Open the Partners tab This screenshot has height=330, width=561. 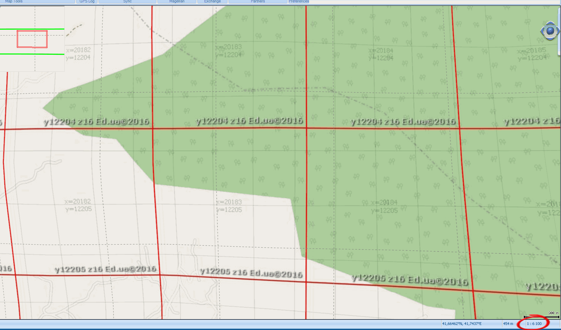click(x=258, y=1)
